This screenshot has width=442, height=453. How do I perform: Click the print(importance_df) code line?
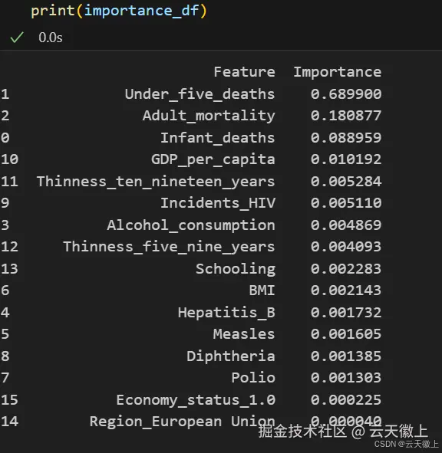click(x=119, y=11)
